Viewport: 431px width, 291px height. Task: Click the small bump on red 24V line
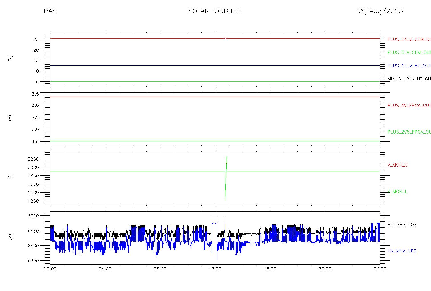225,38
